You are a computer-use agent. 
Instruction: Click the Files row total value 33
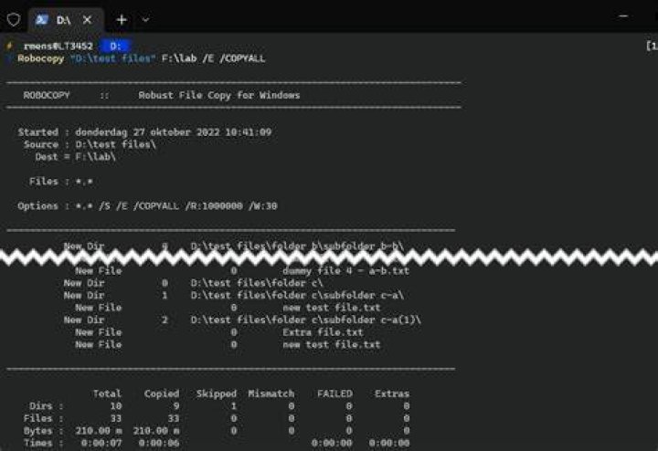pyautogui.click(x=116, y=418)
